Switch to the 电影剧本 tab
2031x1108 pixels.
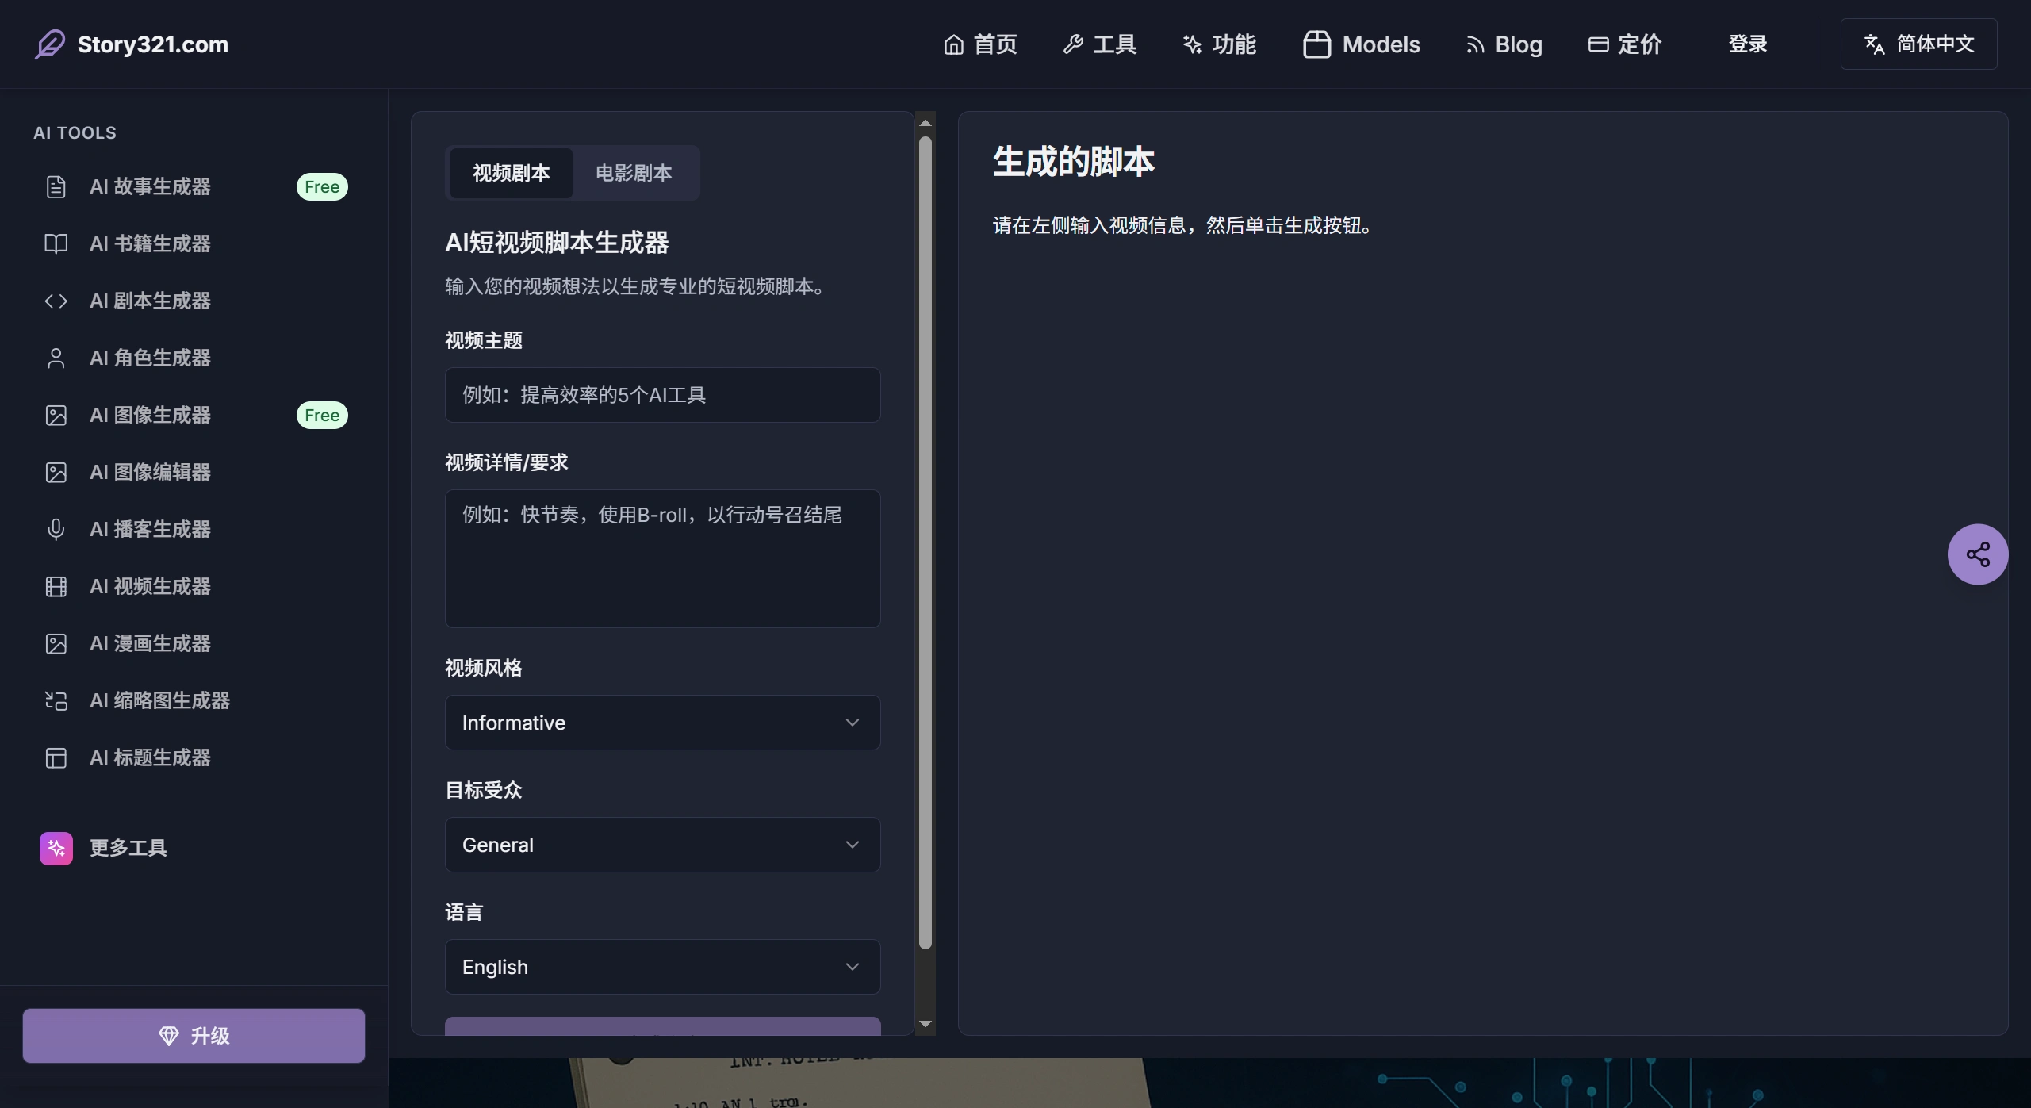pos(634,173)
